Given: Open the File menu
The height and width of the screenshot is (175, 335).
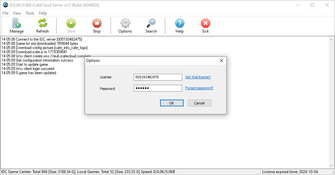Looking at the screenshot, I should click(x=5, y=13).
